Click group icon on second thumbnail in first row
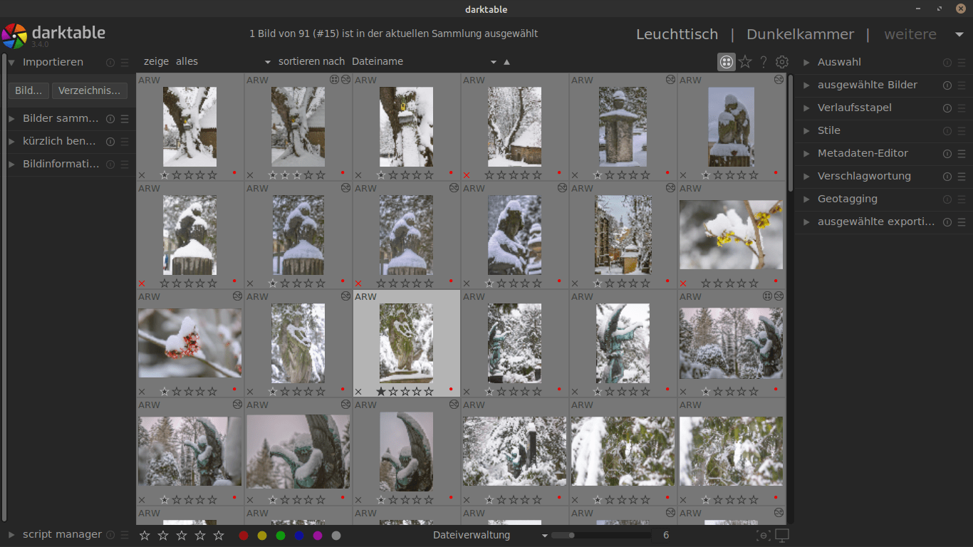Screen dimensions: 973x547 click(x=335, y=80)
